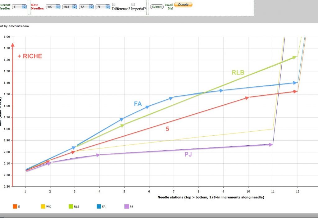This screenshot has width=318, height=218.
Task: Toggle the green RLB legend swatch
Action: pos(71,207)
